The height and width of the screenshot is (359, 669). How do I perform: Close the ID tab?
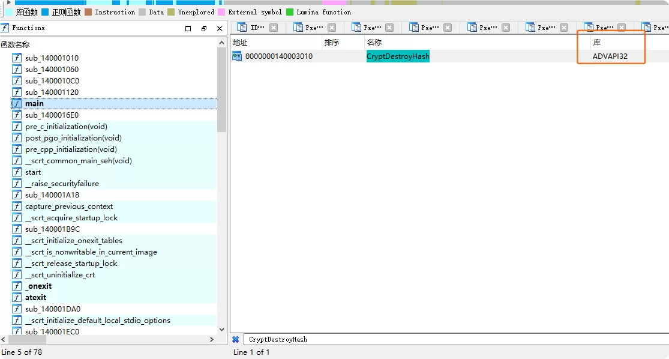[x=274, y=28]
